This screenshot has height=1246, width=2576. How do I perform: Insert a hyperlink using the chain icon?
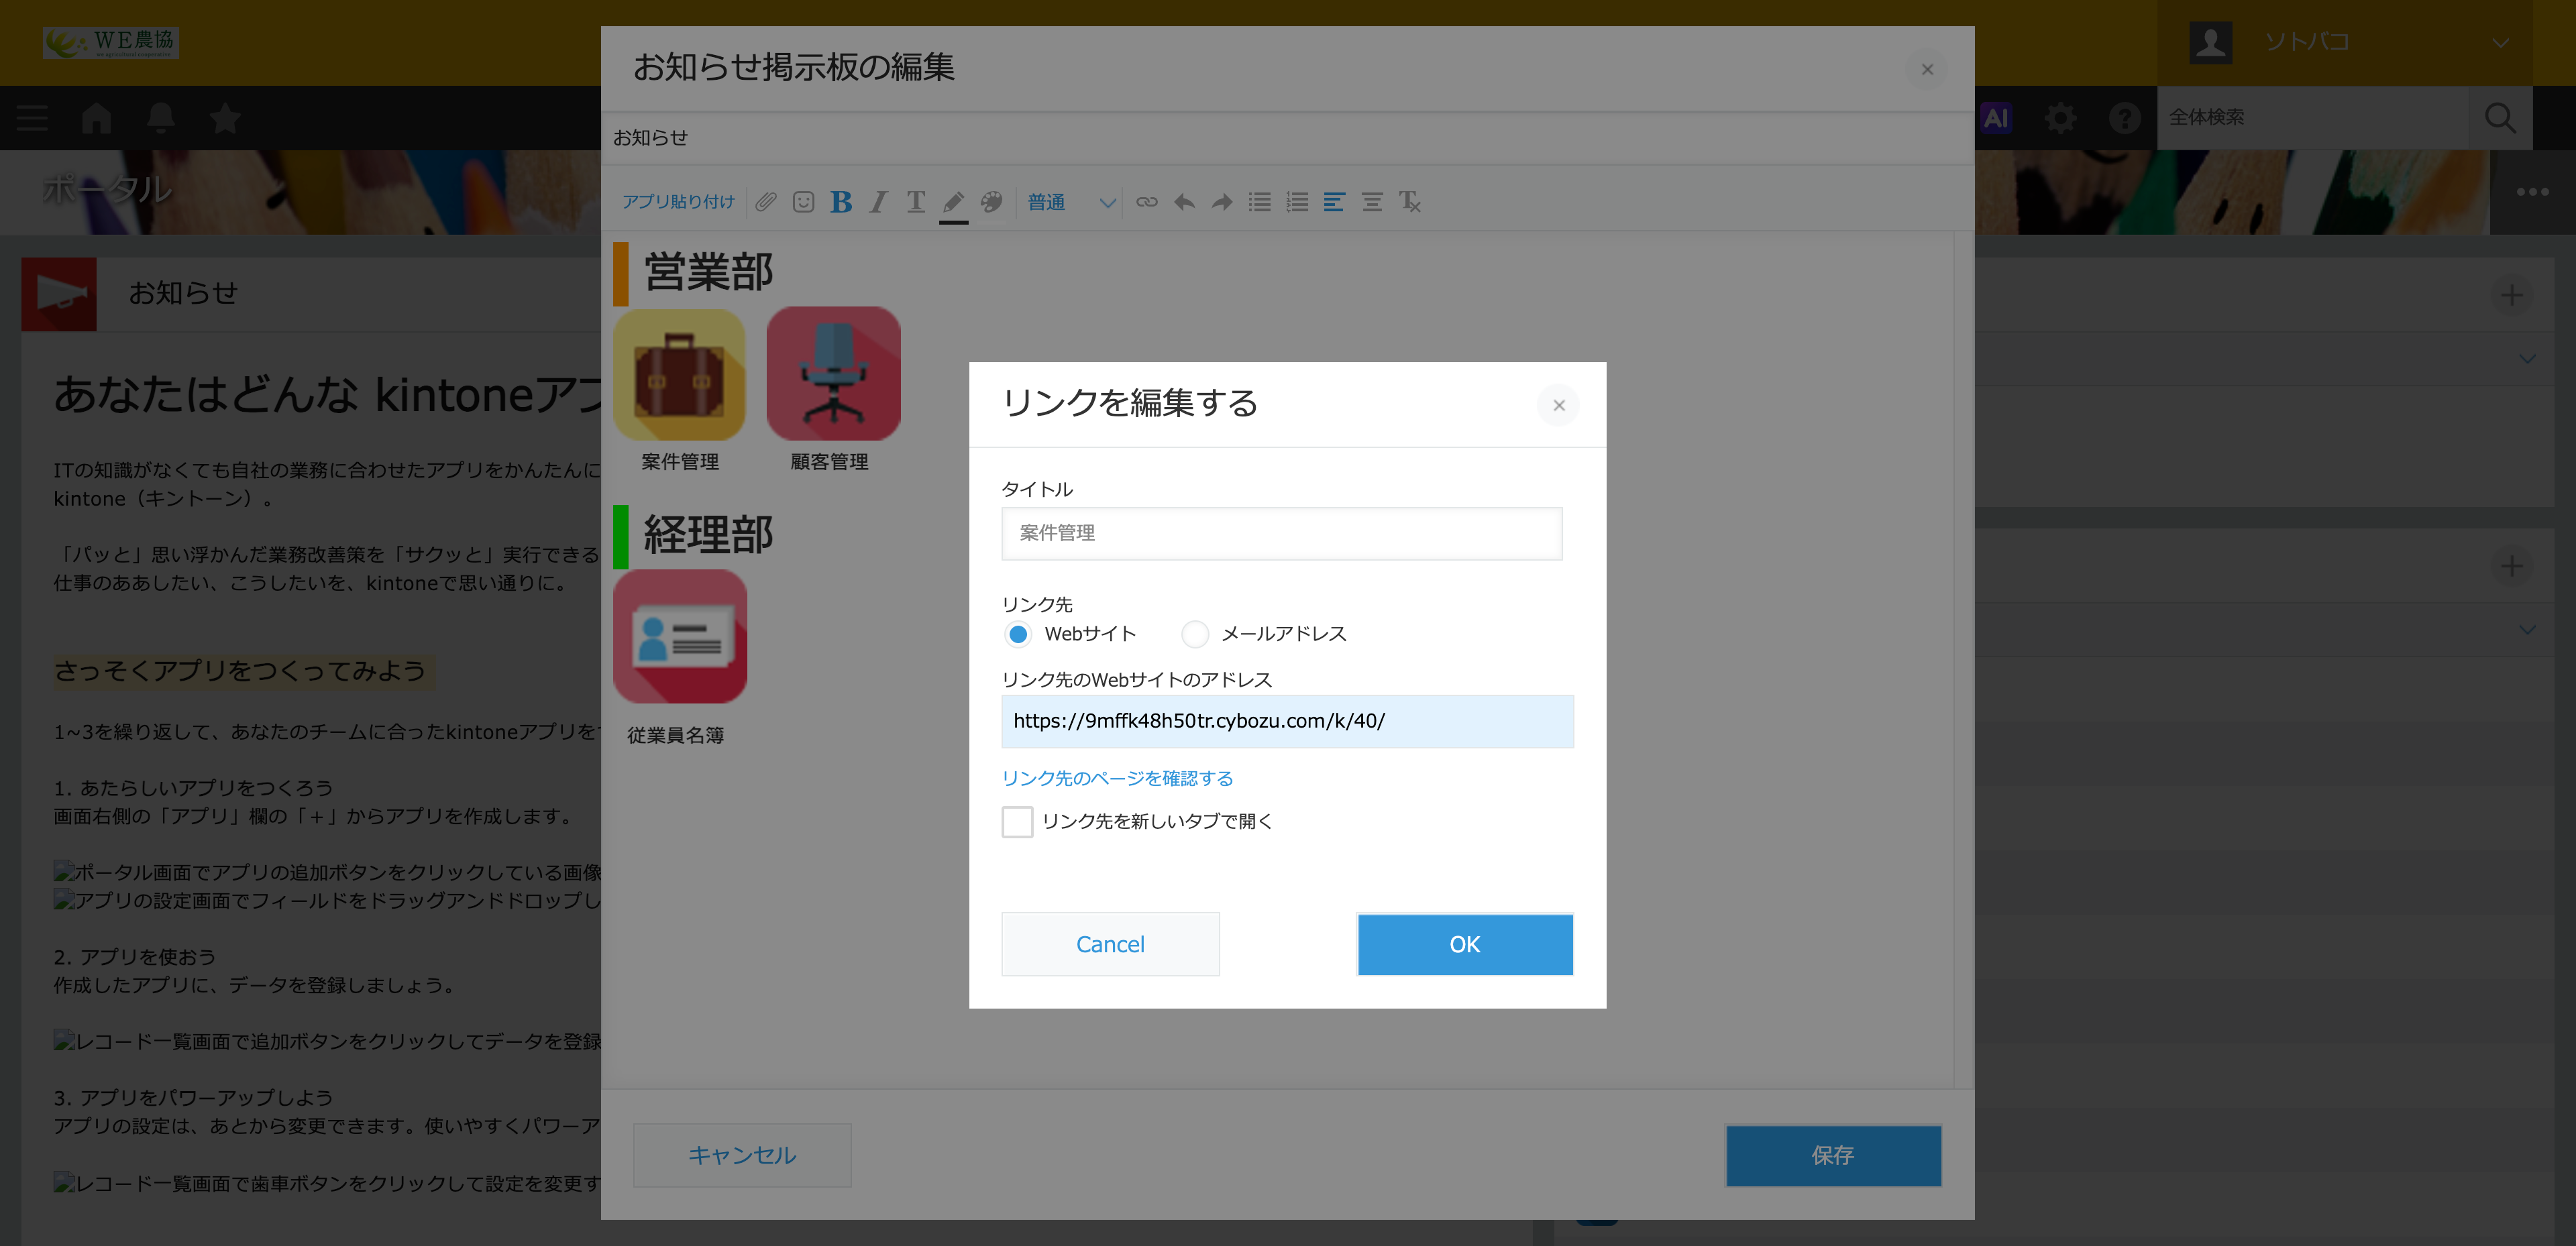[1147, 202]
